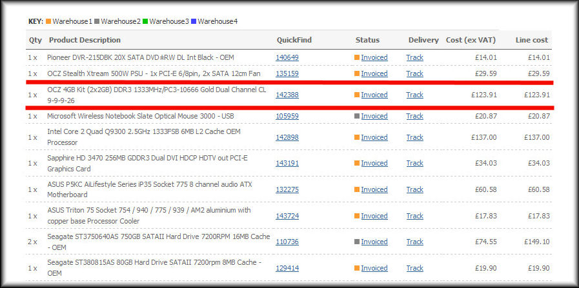Click the green Warehouse3 key swatch
The image size is (579, 288).
point(145,21)
